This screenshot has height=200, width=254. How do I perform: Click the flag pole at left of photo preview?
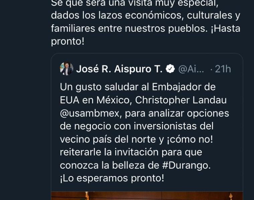(x=87, y=196)
